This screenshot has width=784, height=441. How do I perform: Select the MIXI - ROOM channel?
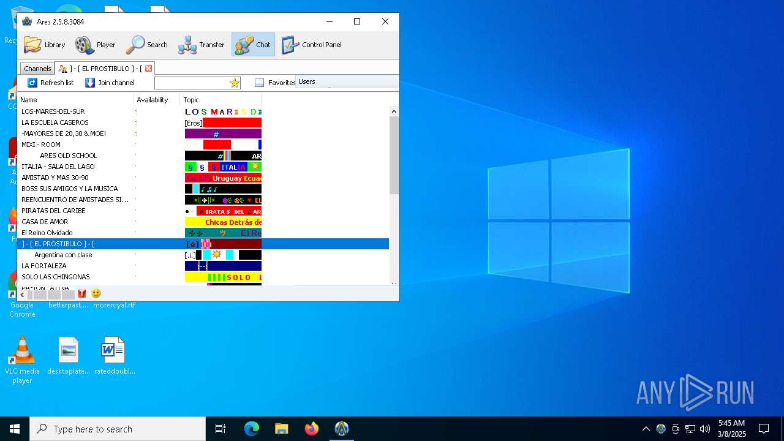click(x=203, y=145)
